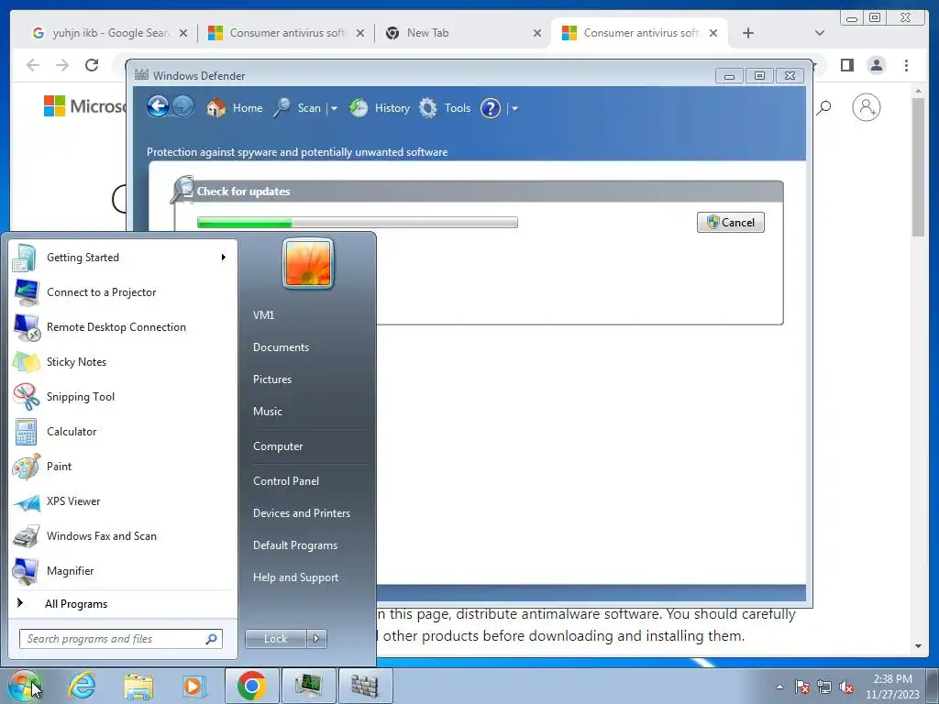Open Chrome tab search dropdown
The image size is (939, 704).
[x=820, y=33]
